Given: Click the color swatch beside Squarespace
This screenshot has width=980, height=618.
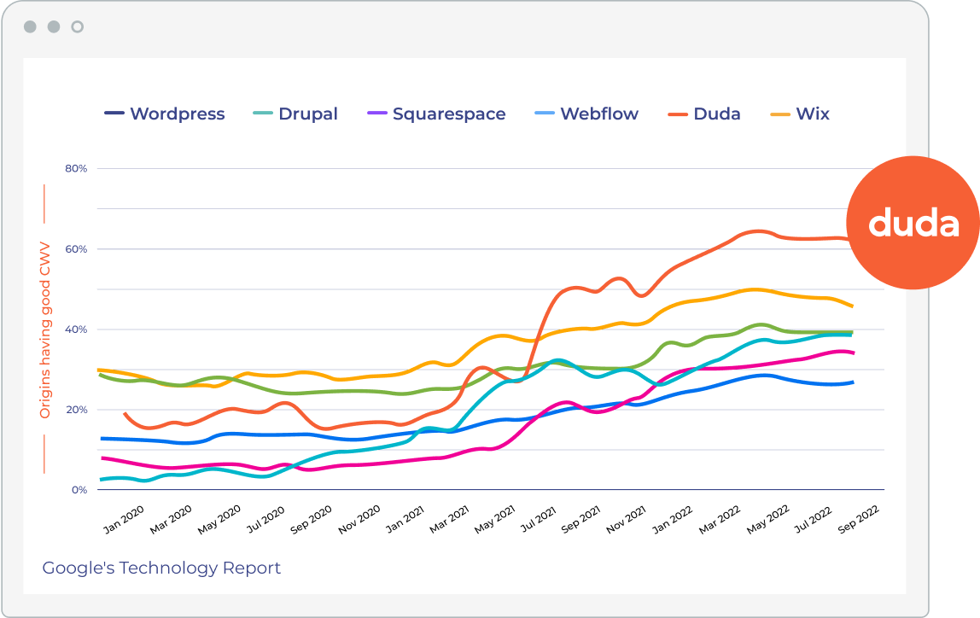Looking at the screenshot, I should click(x=377, y=114).
